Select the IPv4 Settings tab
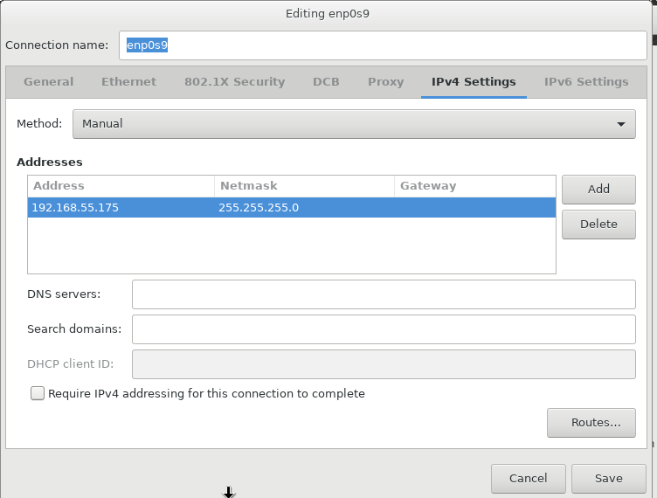Image resolution: width=657 pixels, height=498 pixels. [x=474, y=81]
